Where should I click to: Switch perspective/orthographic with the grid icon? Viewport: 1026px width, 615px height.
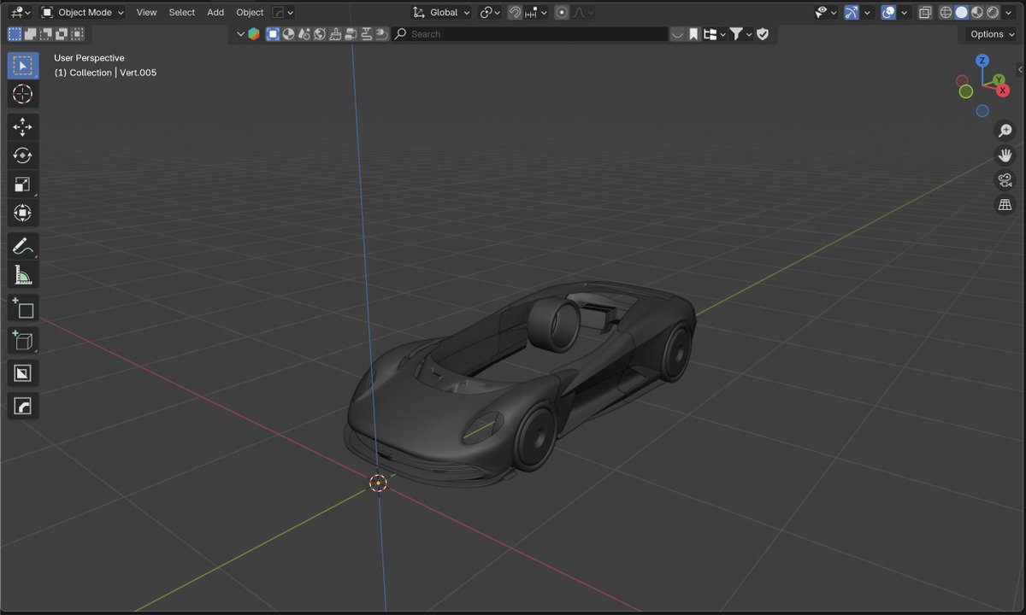click(x=1005, y=205)
